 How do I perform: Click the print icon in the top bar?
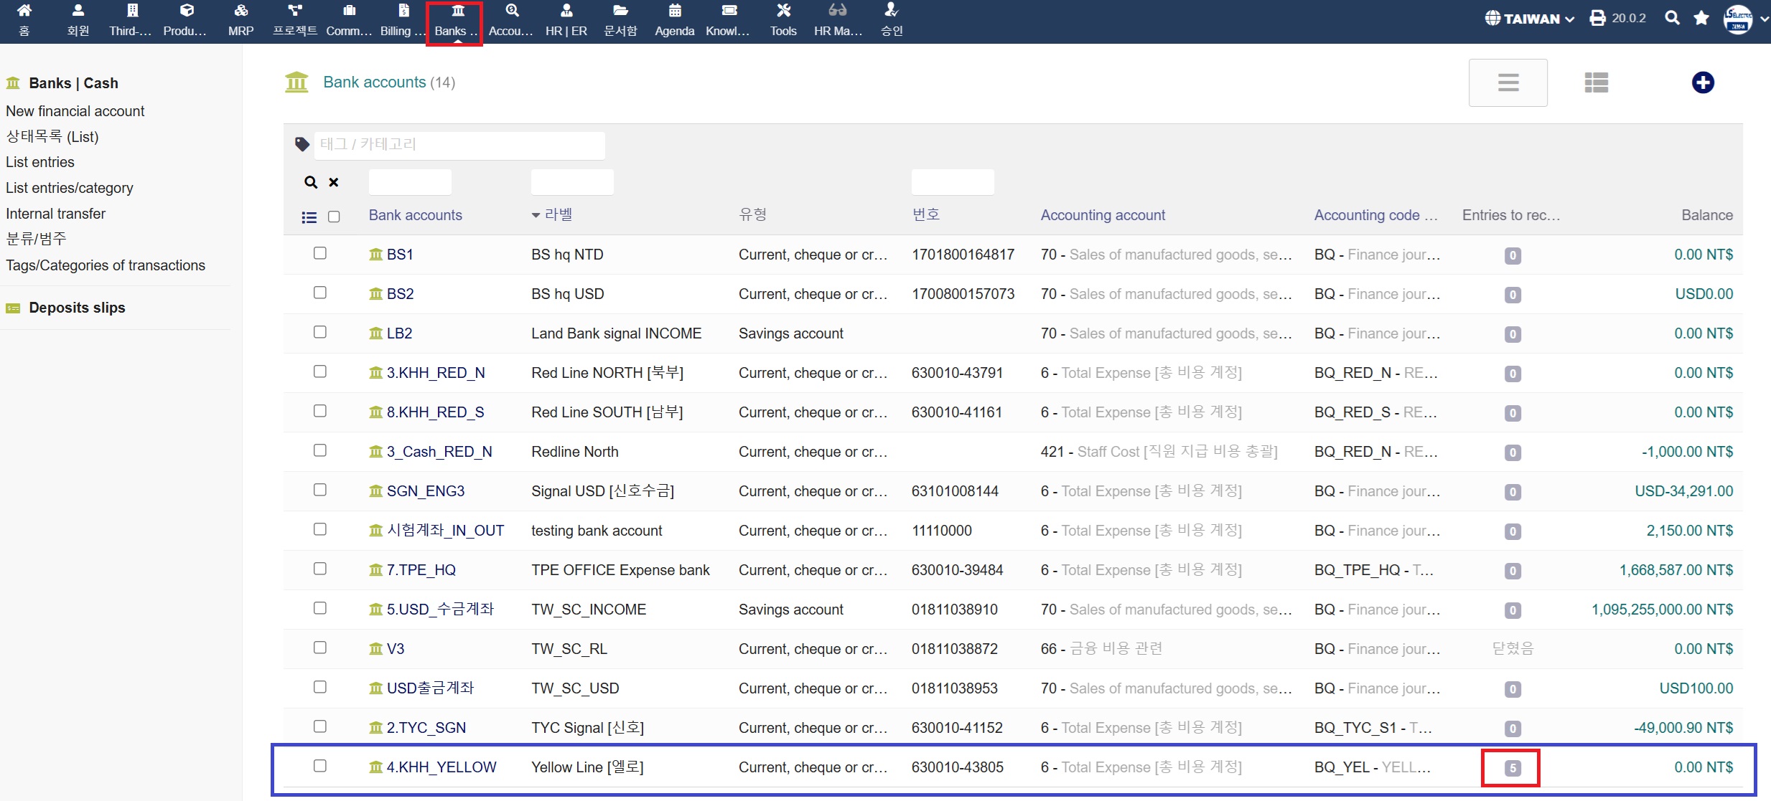click(1597, 18)
